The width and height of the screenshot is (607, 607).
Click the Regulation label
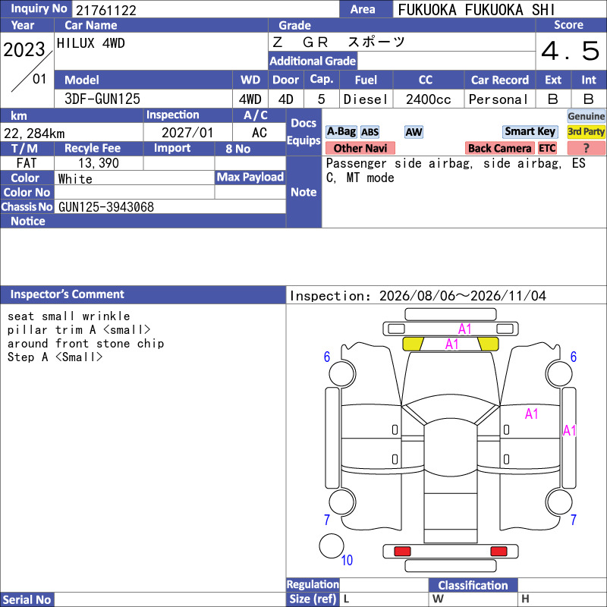click(x=313, y=584)
